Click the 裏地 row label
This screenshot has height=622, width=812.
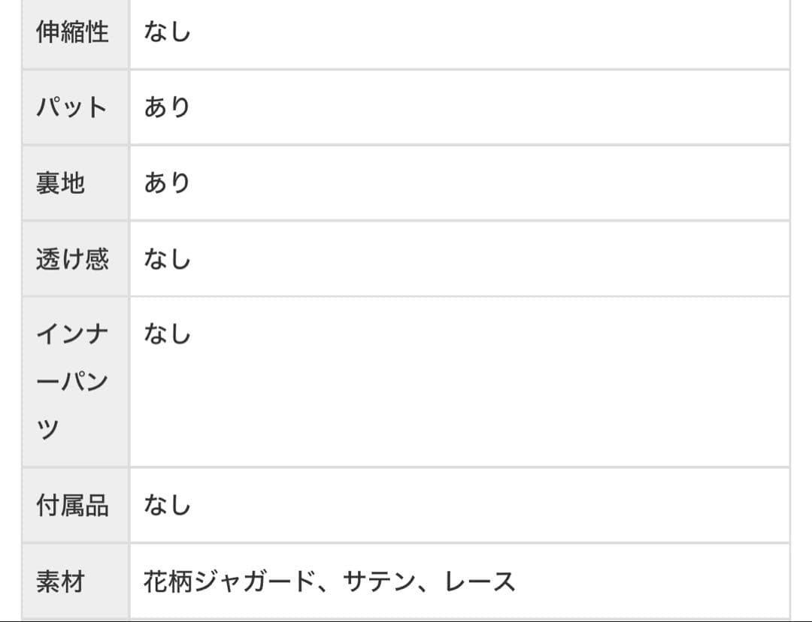click(60, 183)
